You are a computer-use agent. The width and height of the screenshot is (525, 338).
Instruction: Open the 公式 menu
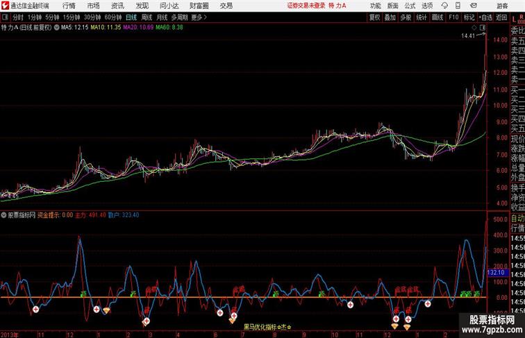410,6
